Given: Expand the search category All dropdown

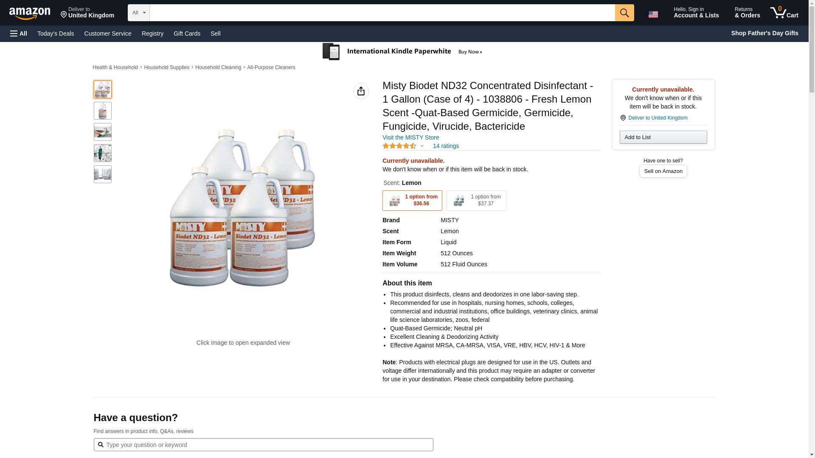Looking at the screenshot, I should (x=138, y=13).
